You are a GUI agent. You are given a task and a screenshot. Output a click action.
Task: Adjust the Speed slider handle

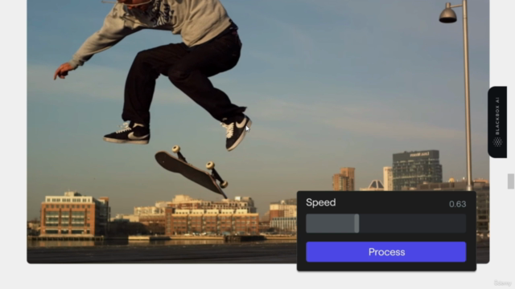tap(356, 223)
